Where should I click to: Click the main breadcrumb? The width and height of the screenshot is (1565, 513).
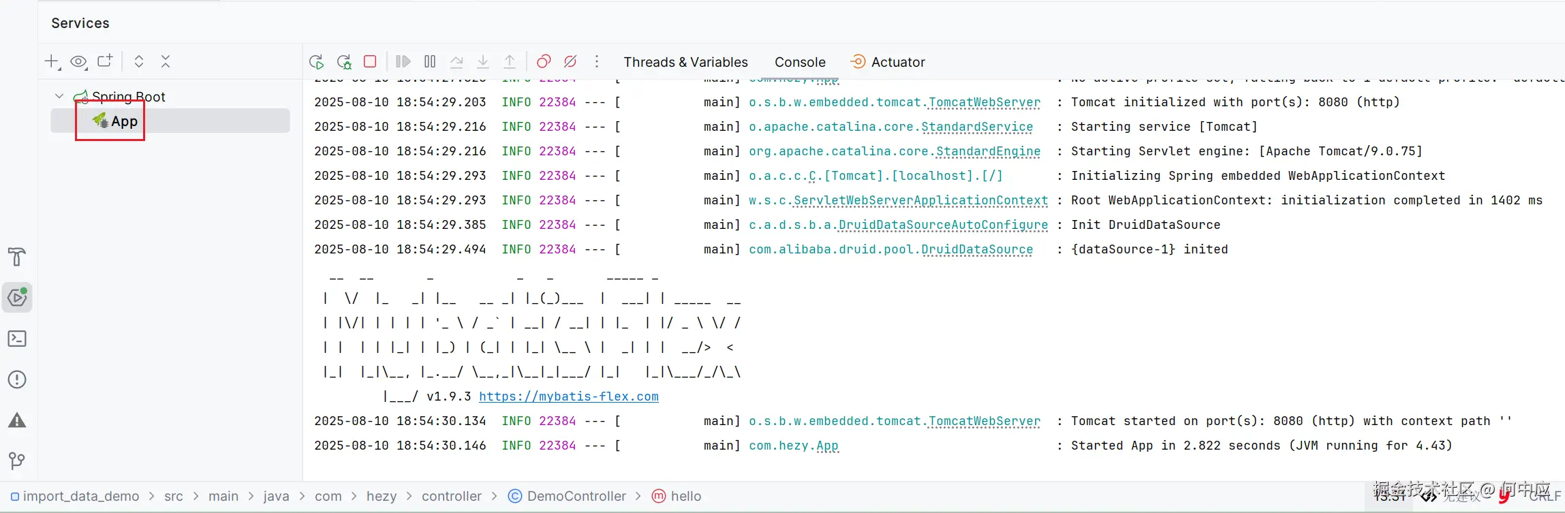(x=223, y=496)
